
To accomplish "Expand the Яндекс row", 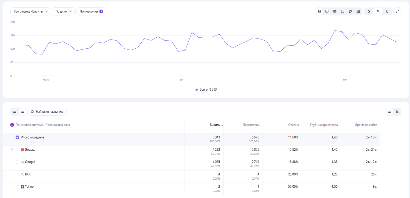I will 12,150.
